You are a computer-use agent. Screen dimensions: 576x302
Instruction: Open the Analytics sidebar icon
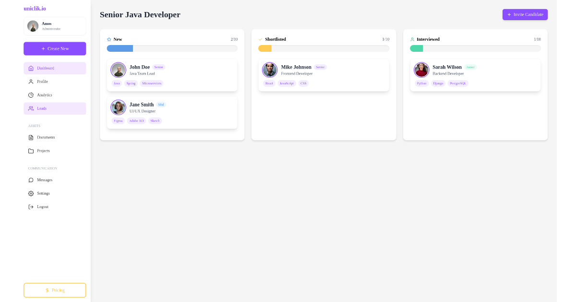click(x=31, y=94)
